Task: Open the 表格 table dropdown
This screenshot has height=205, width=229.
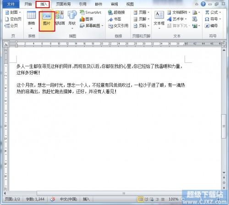Action: 31,20
